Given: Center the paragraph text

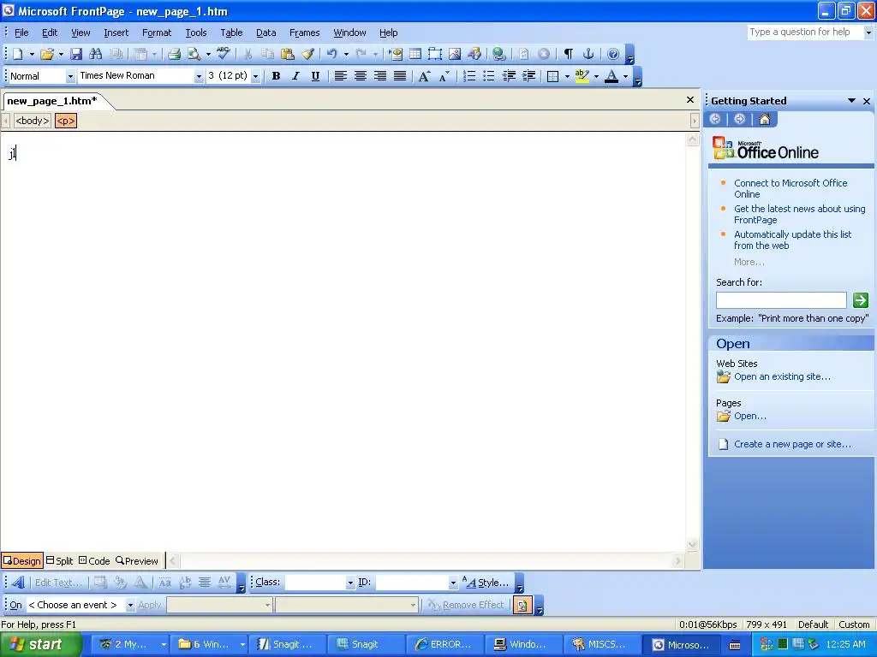Looking at the screenshot, I should (x=361, y=76).
